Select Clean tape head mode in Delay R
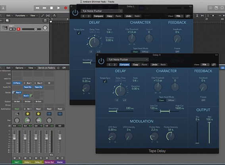 click(x=162, y=100)
